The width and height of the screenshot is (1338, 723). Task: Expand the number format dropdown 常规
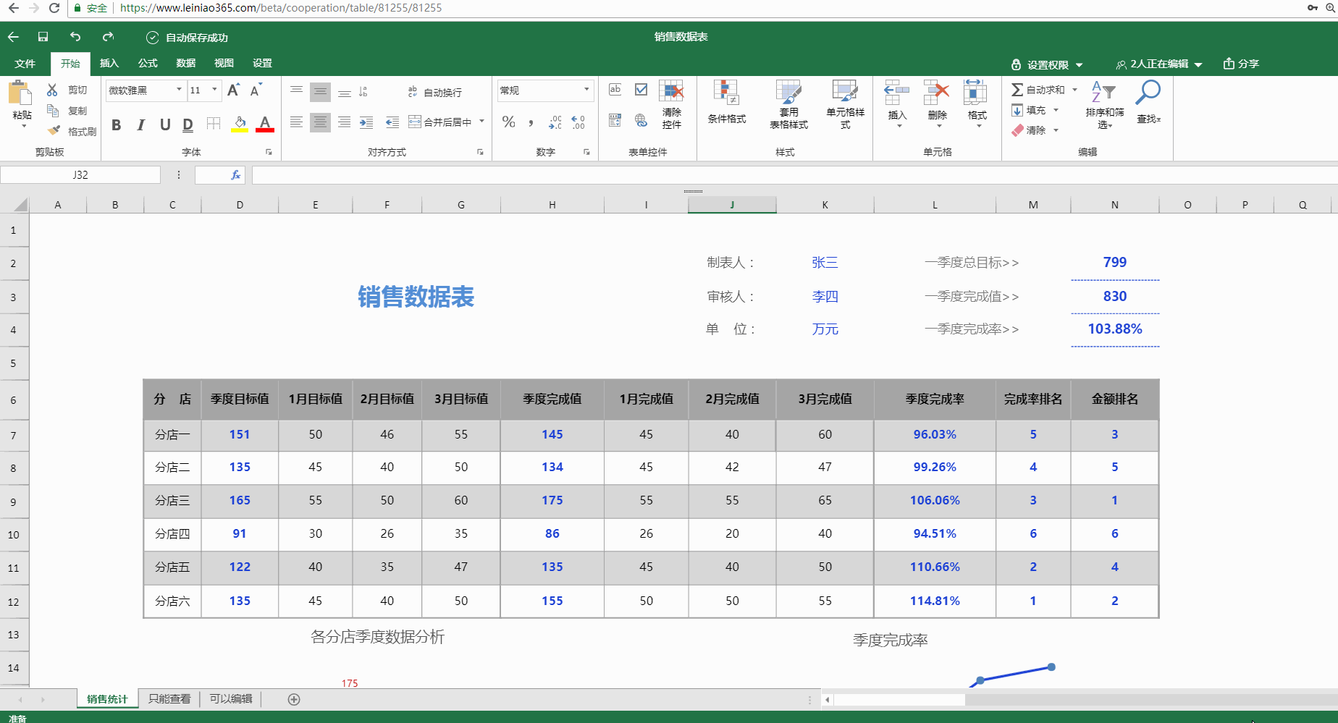coord(586,90)
